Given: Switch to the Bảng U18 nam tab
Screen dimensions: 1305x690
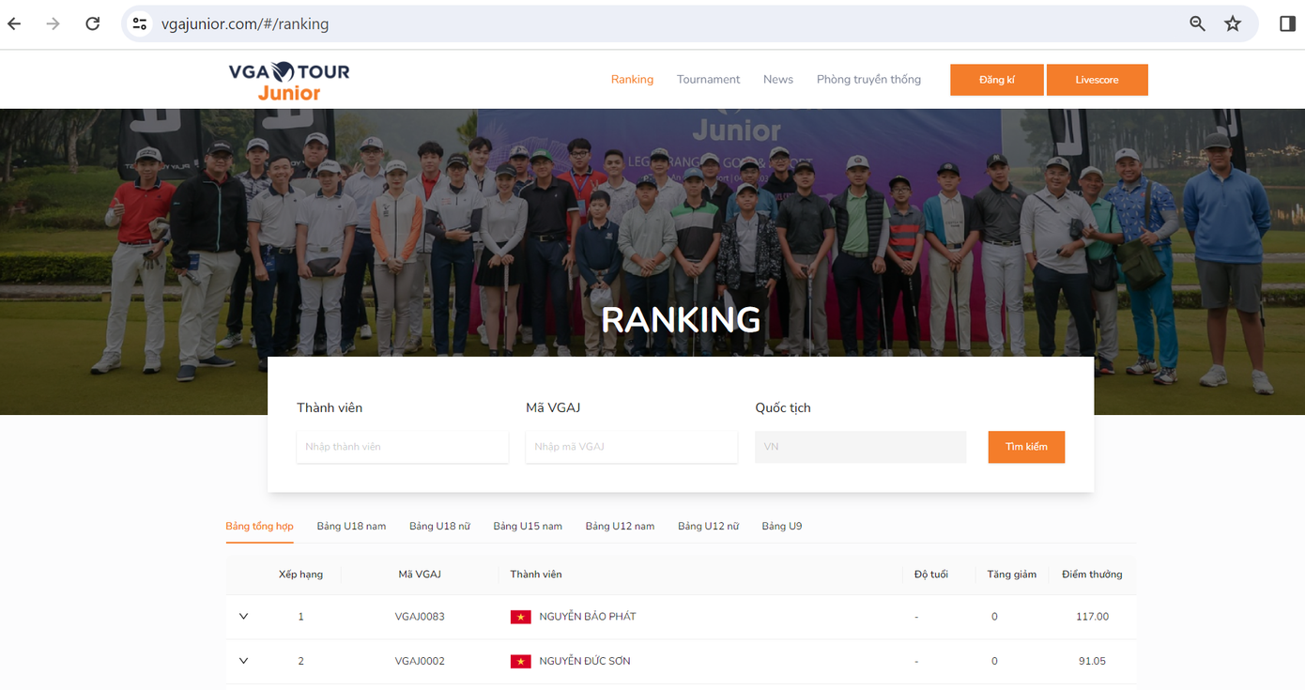Looking at the screenshot, I should 351,527.
